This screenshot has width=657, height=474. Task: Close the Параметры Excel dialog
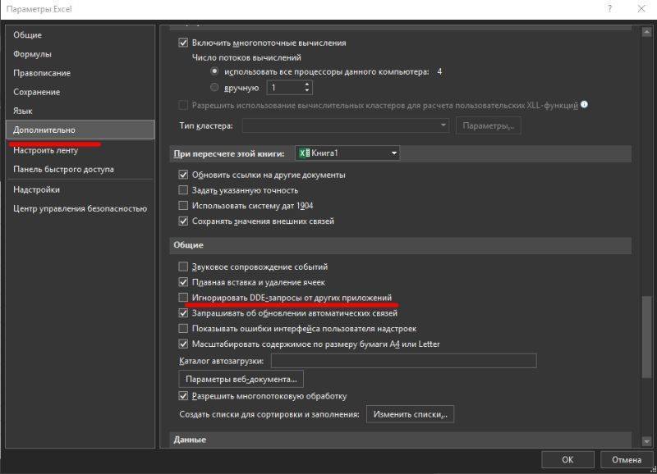point(641,9)
